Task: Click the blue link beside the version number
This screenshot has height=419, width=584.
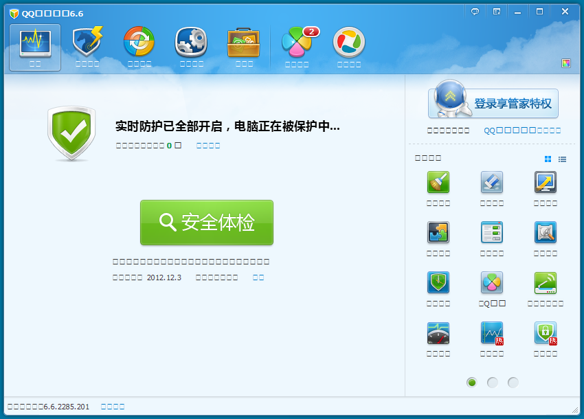Action: (113, 407)
